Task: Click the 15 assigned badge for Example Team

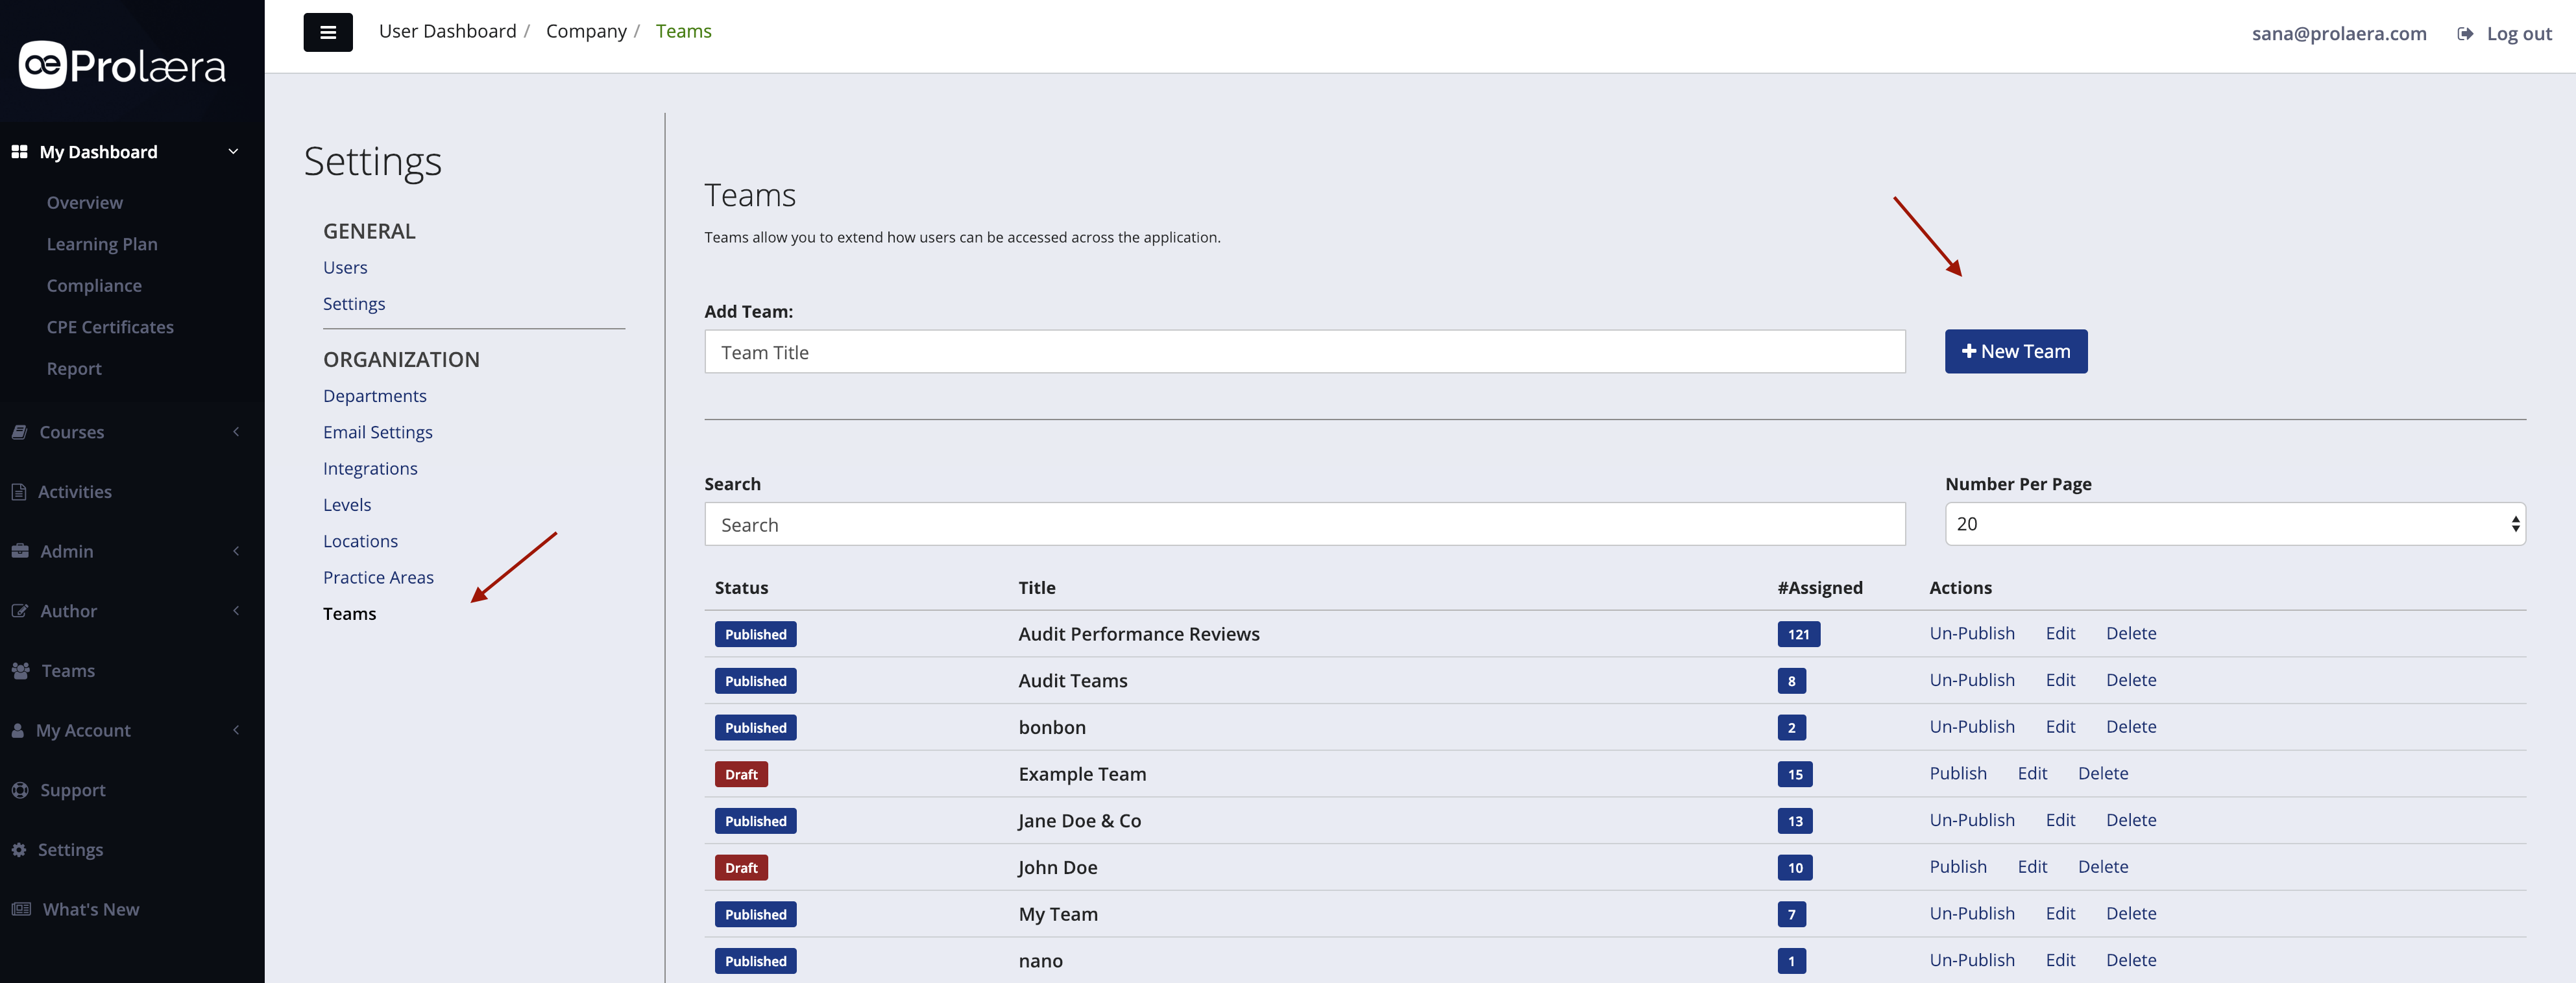Action: pos(1795,774)
